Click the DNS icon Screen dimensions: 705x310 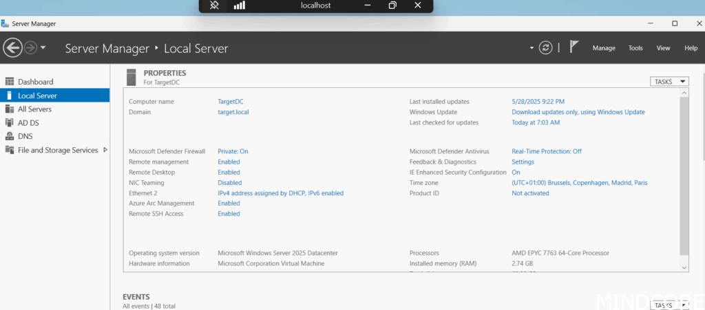[10, 136]
